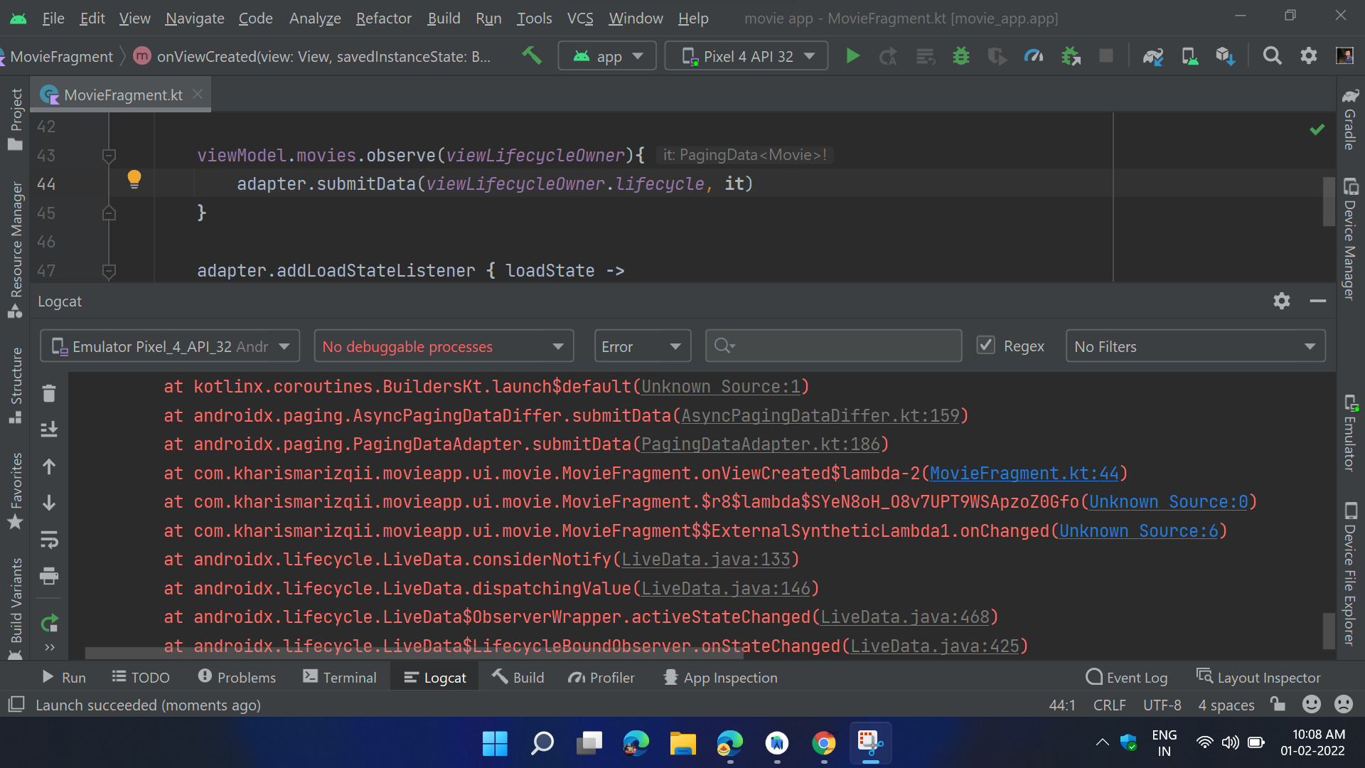Open the SDK Manager icon
Screen dimensions: 1365x768
coord(1225,55)
